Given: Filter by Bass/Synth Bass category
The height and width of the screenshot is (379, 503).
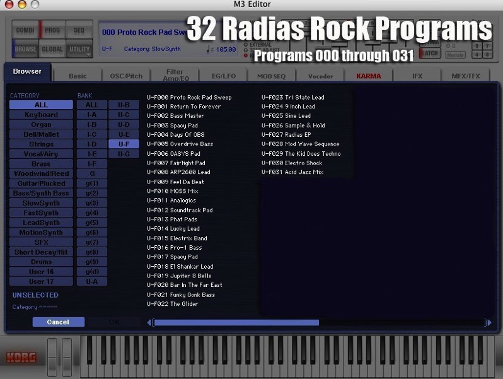Looking at the screenshot, I should click(41, 193).
